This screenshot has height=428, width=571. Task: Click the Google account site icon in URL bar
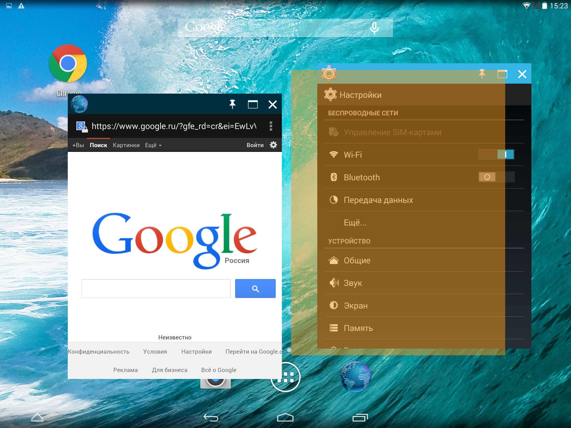82,127
